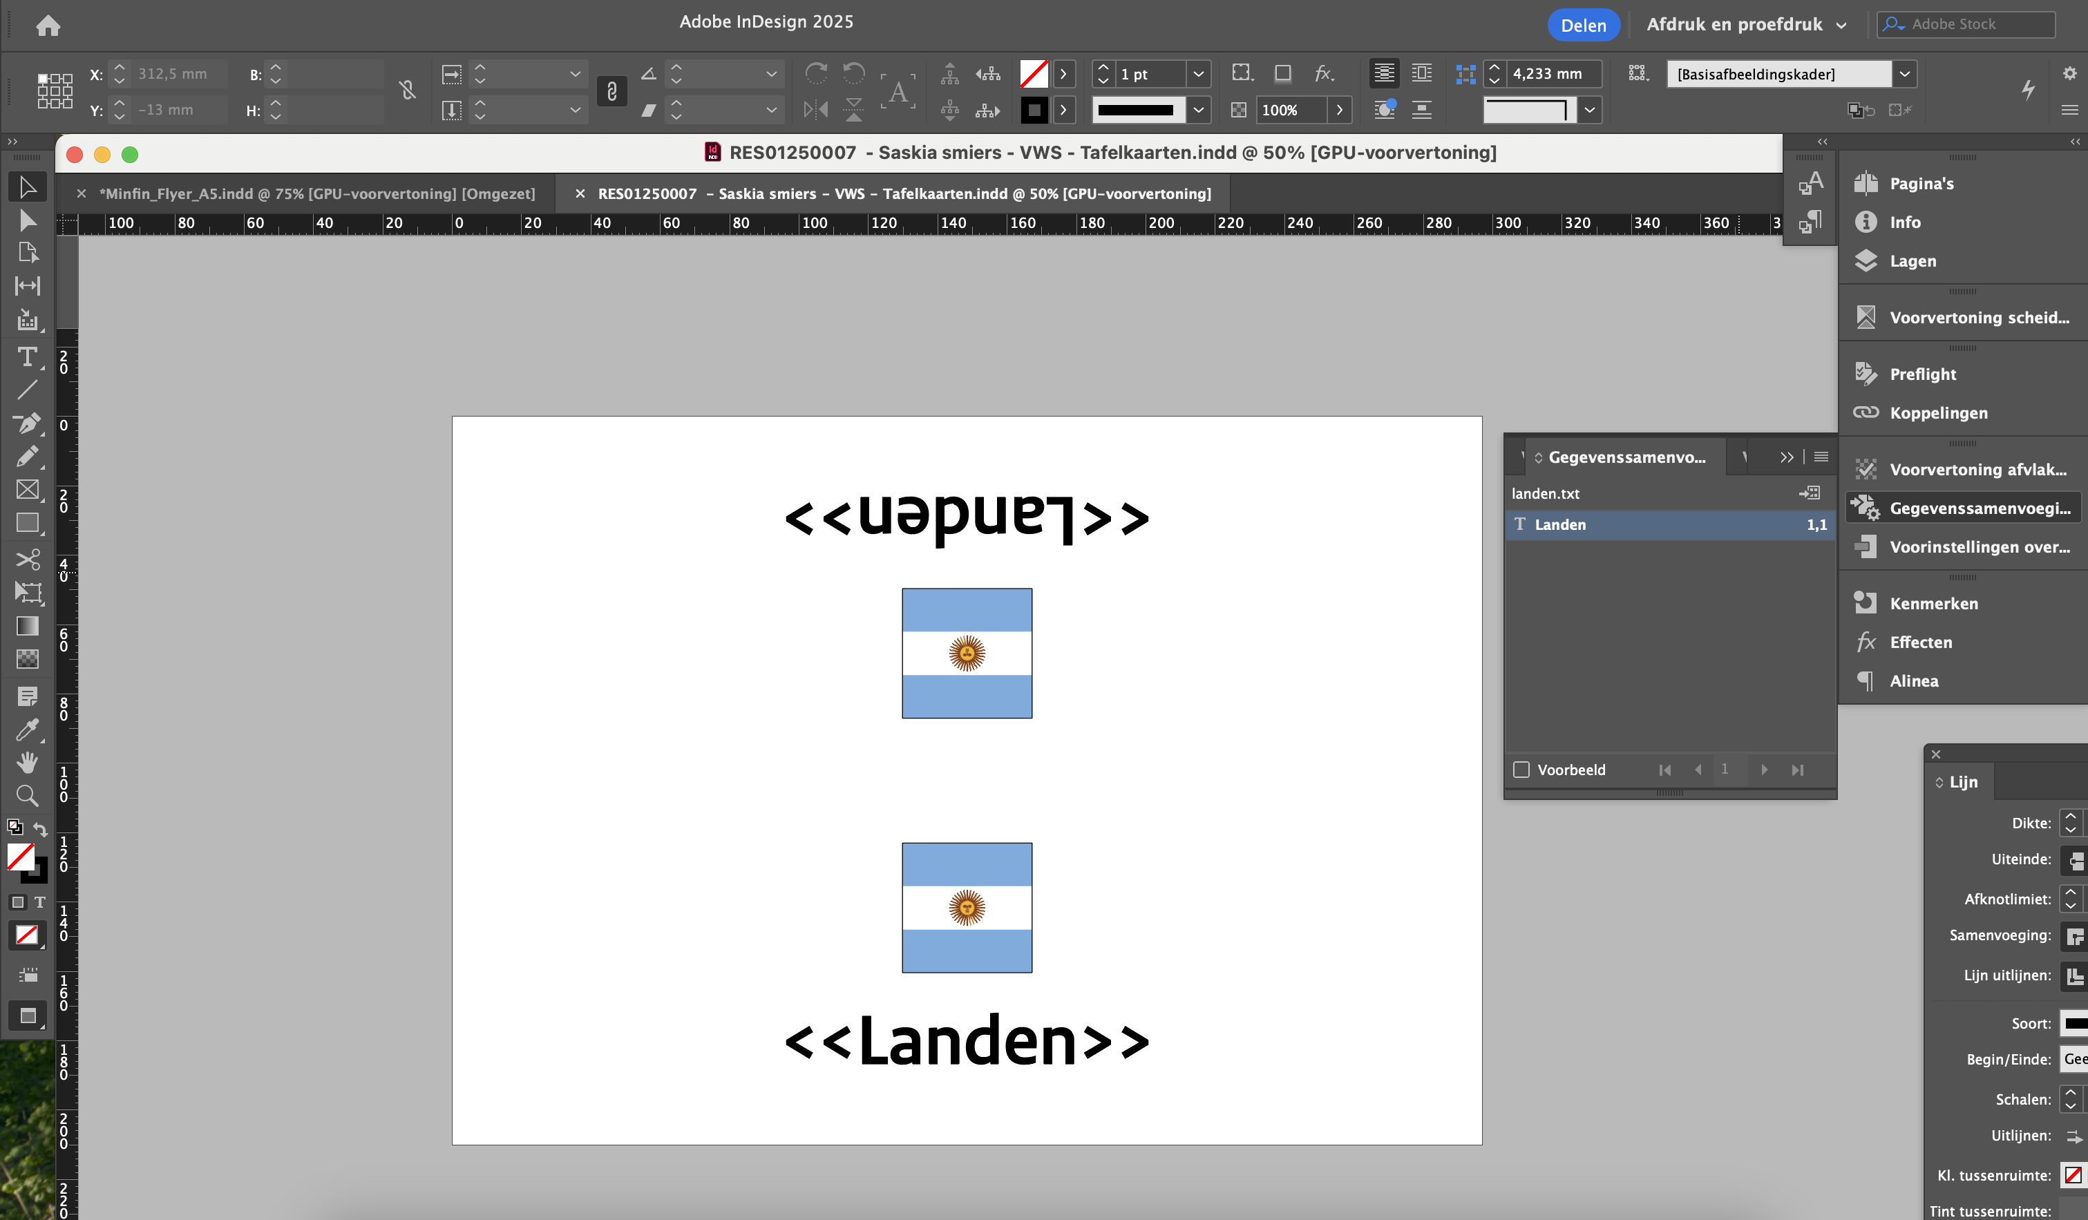Expand the opacity 100% slider arrow

[1339, 109]
